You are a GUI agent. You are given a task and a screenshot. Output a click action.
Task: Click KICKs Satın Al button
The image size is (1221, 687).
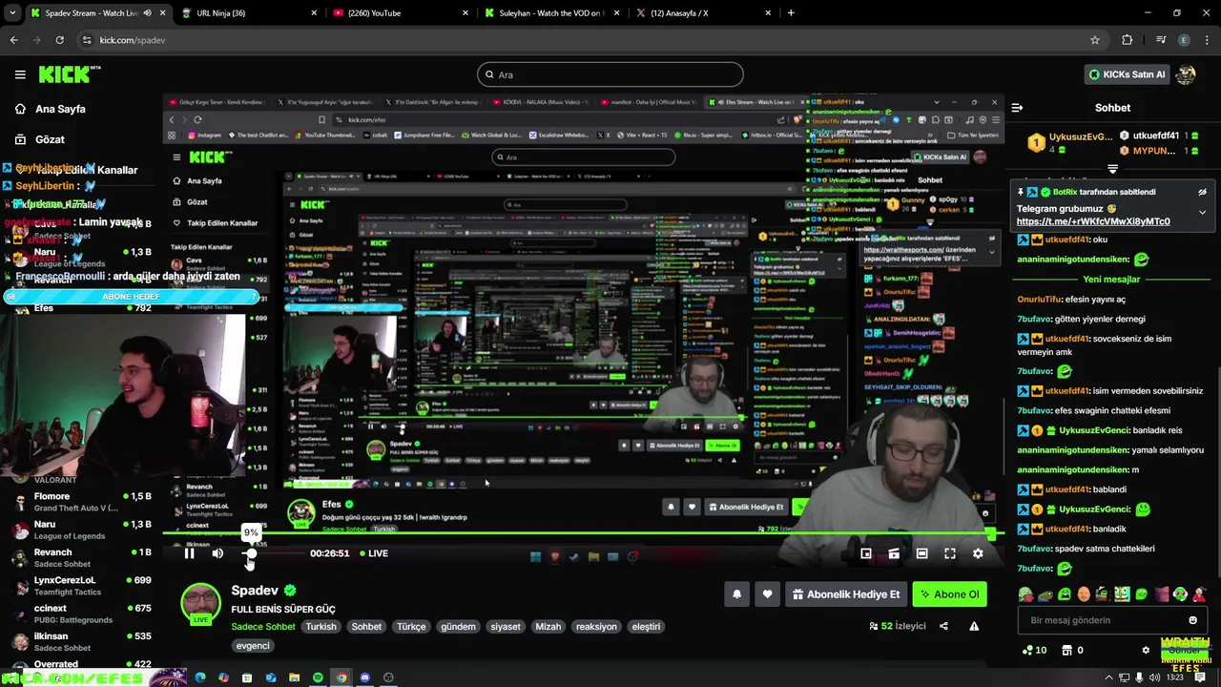click(x=1127, y=74)
